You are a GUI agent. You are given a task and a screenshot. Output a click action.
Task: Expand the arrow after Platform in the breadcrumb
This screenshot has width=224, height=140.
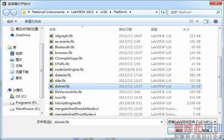coord(130,12)
